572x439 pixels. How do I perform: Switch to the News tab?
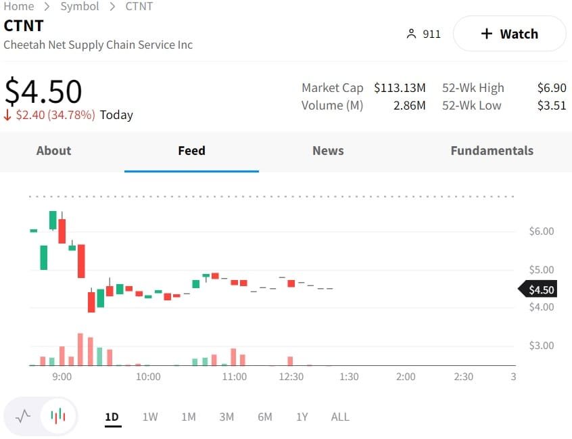328,151
